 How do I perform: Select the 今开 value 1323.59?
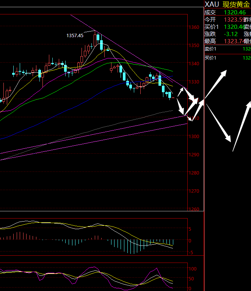pos(235,19)
